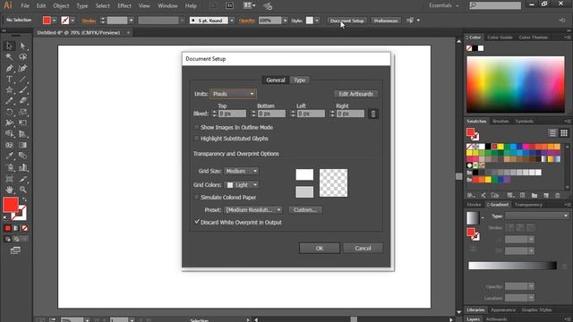Viewport: 573px width, 322px height.
Task: Expand the Opacity 100% dropdown arrow
Action: [285, 21]
